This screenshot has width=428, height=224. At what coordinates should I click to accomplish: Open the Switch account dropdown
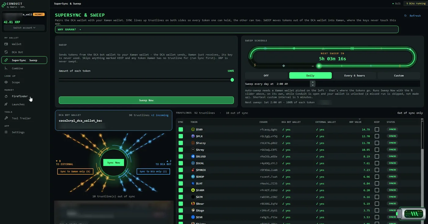pyautogui.click(x=24, y=28)
